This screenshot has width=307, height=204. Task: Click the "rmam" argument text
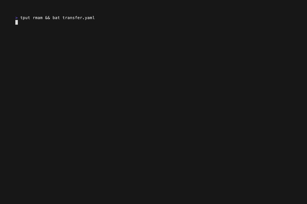click(38, 18)
